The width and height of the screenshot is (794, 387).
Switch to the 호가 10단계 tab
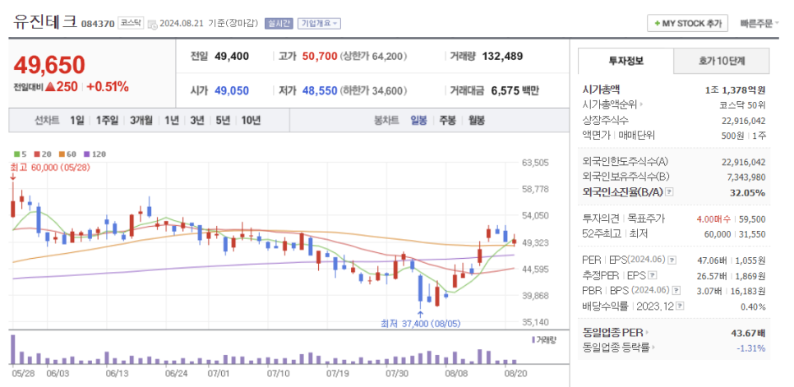722,61
